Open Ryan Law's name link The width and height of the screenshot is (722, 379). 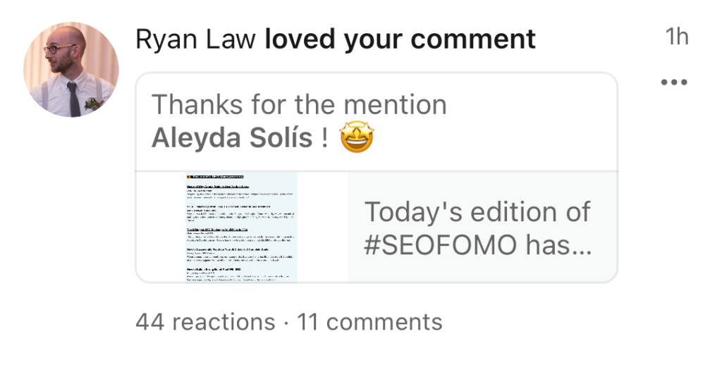click(197, 39)
